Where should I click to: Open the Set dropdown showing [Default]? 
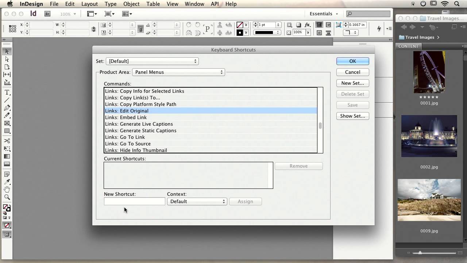click(152, 61)
